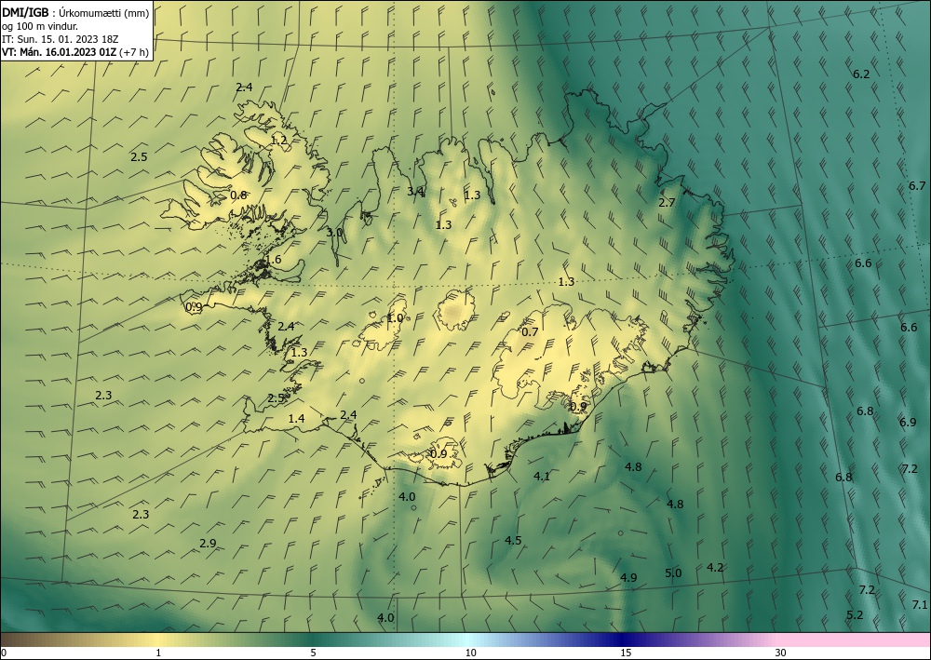The height and width of the screenshot is (660, 931).
Task: Select the 4.1 value off the coast
Action: pyautogui.click(x=542, y=476)
